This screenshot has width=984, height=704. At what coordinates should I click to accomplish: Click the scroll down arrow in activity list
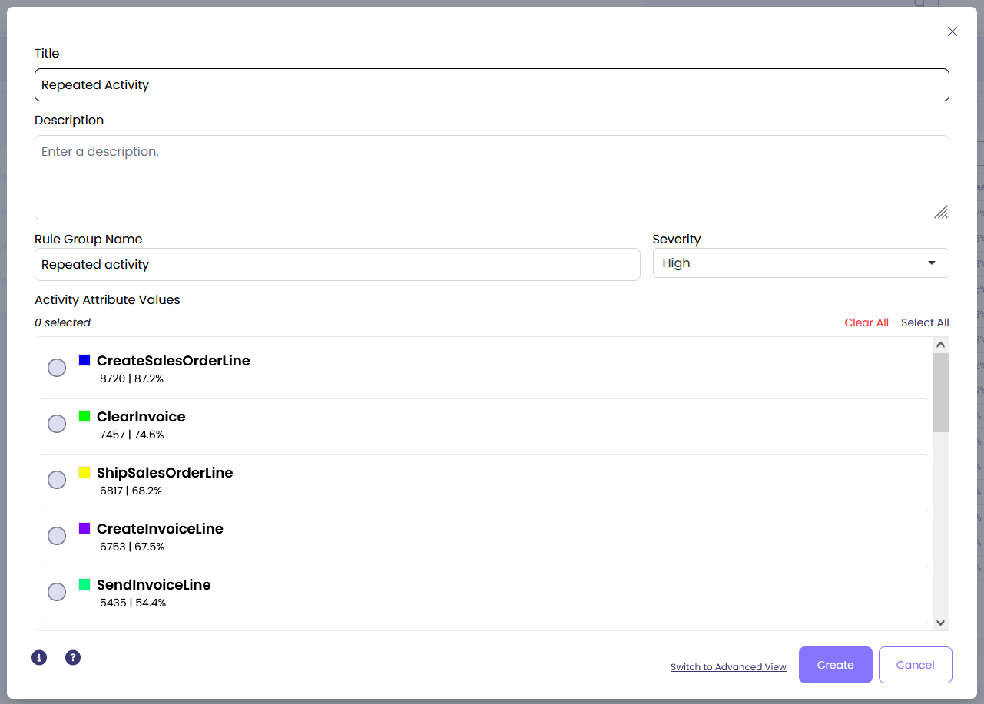[940, 623]
